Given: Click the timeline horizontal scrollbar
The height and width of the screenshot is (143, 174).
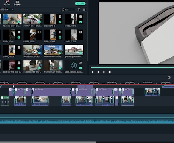Looking at the screenshot, I should tap(48, 142).
